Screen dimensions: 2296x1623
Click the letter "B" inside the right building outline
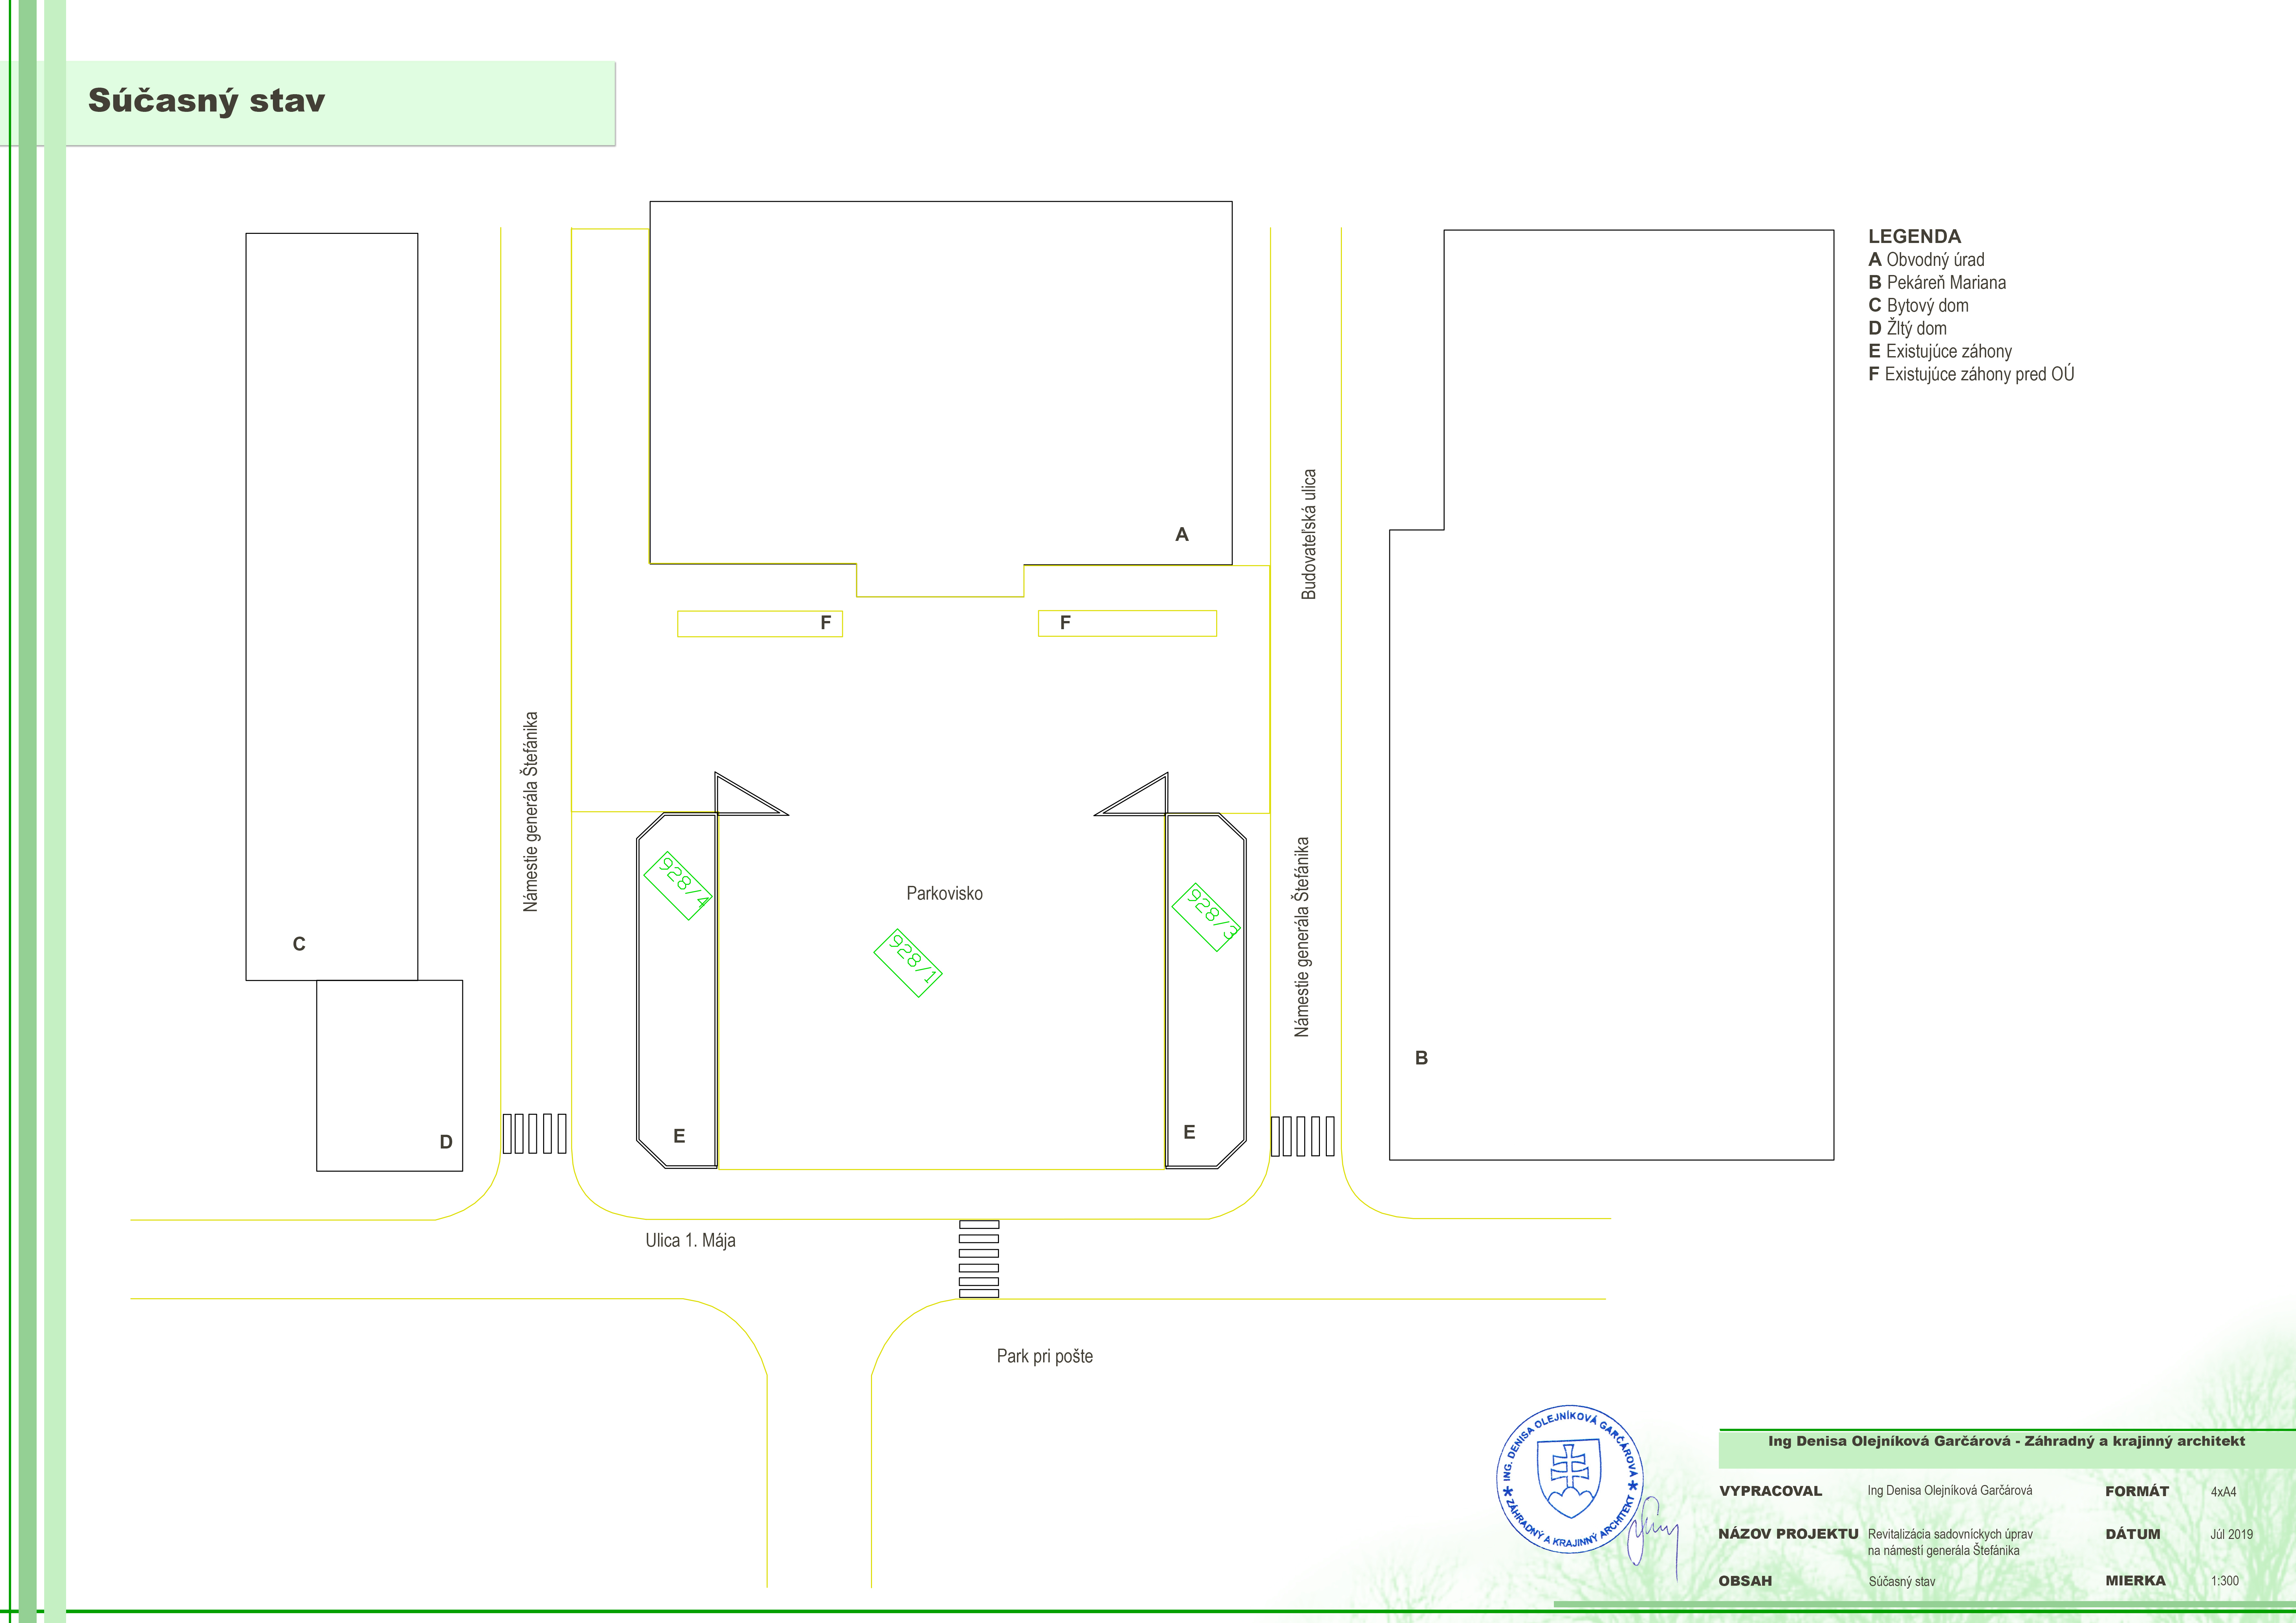(x=1421, y=1058)
